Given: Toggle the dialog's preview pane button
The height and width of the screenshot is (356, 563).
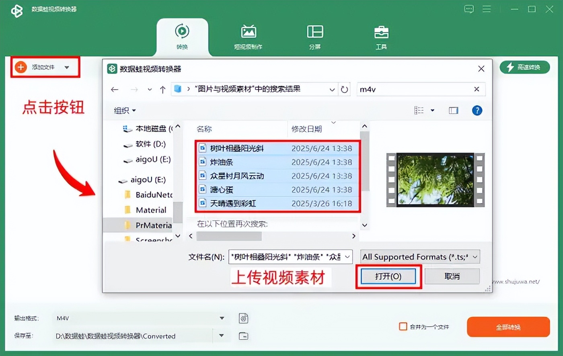Looking at the screenshot, I should (x=453, y=110).
